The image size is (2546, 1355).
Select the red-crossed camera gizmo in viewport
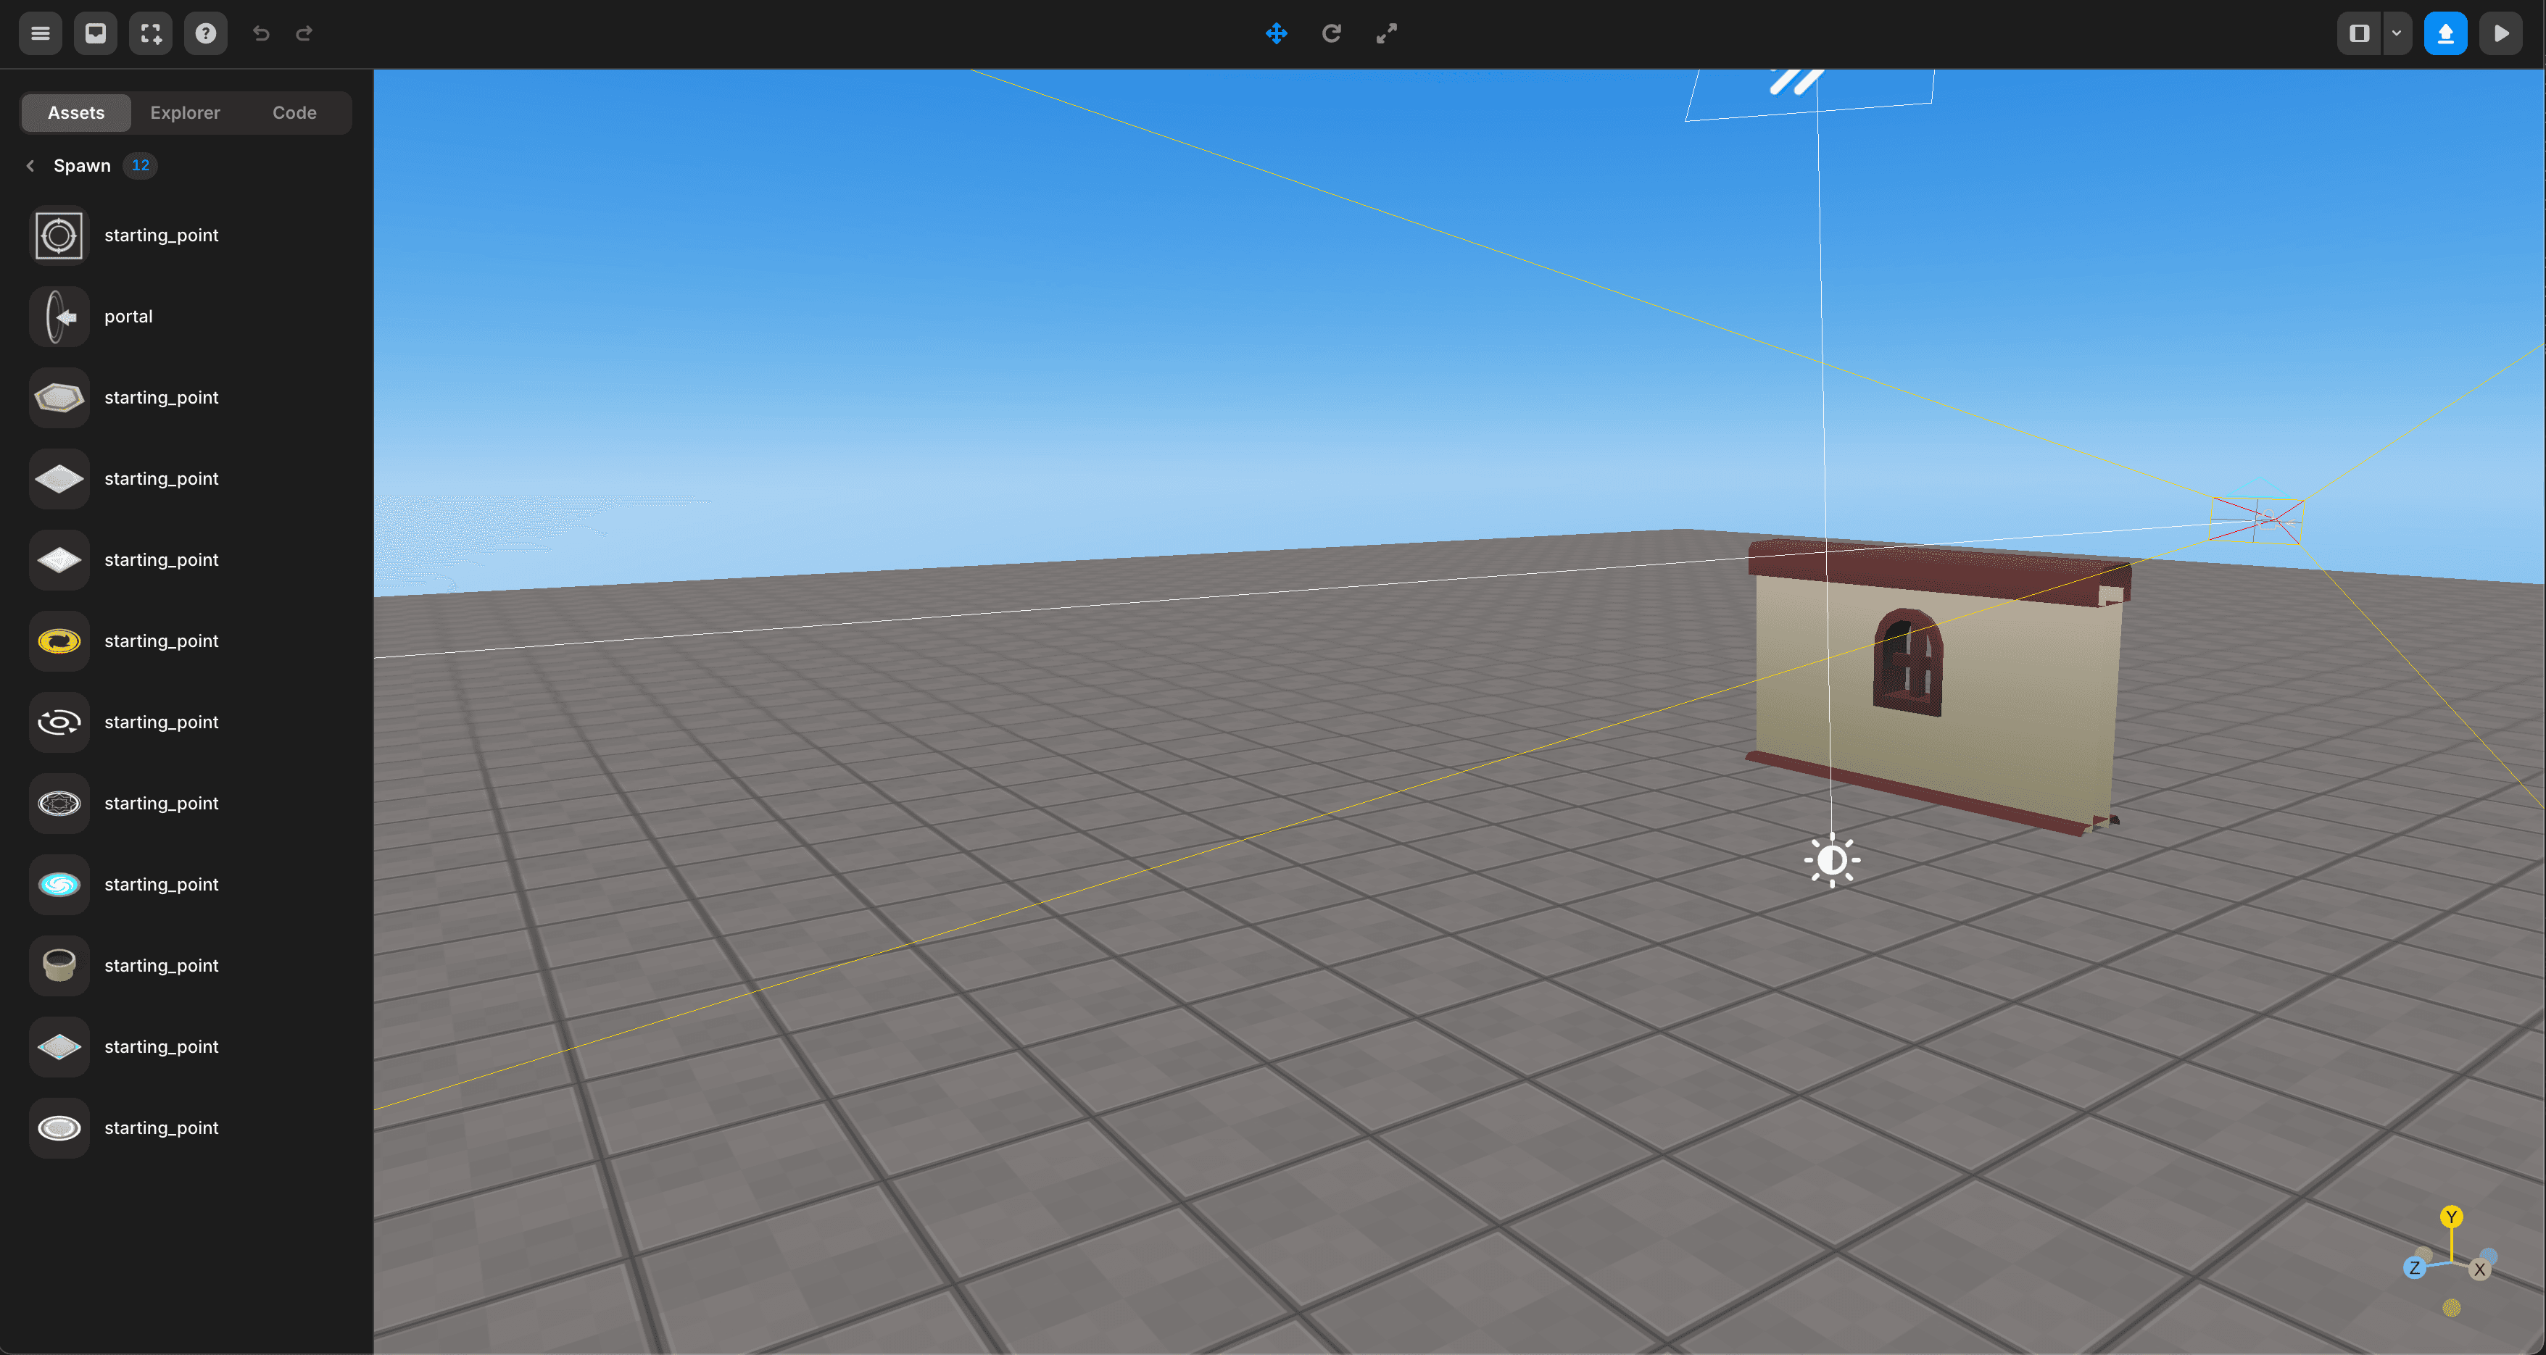(x=2257, y=520)
